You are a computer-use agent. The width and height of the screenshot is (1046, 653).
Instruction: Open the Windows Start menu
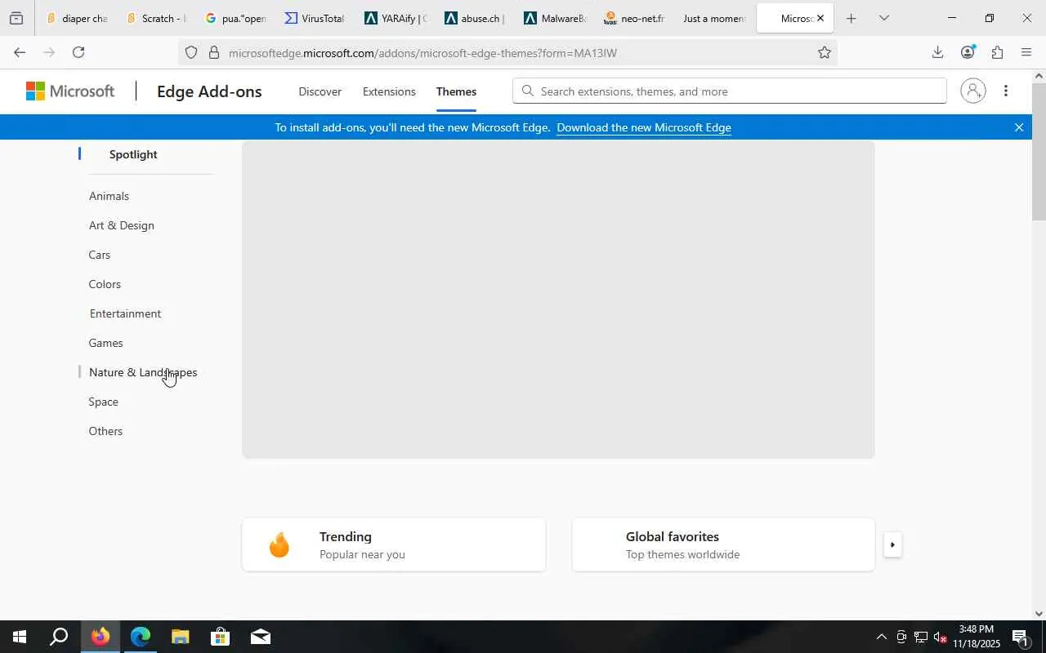[x=20, y=637]
